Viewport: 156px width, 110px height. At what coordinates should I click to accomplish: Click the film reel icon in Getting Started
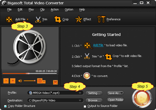click(x=88, y=46)
